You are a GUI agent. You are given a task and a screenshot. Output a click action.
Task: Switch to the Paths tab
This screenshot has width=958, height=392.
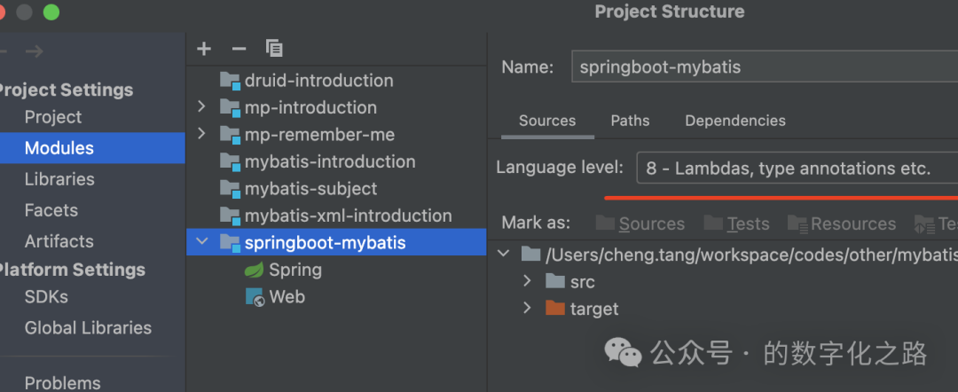tap(630, 121)
